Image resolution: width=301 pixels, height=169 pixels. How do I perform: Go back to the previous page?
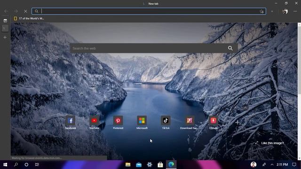tap(6, 11)
